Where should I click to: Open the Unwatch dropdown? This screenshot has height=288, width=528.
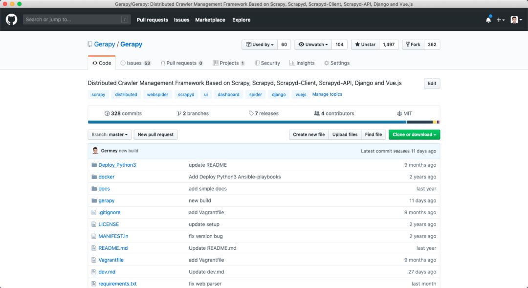pos(313,44)
